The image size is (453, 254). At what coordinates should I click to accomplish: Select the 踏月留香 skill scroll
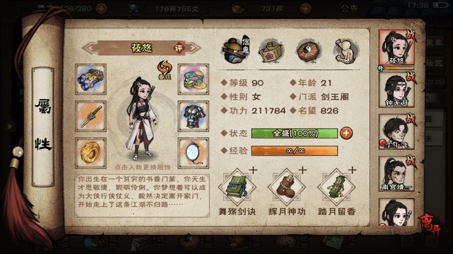tap(336, 187)
